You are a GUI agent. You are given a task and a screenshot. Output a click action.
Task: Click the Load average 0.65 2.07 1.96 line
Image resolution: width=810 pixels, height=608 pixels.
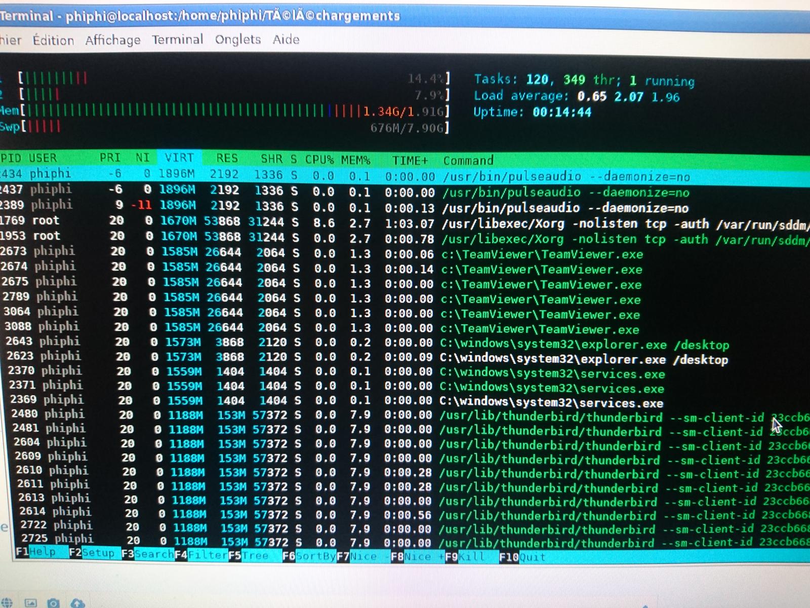pyautogui.click(x=576, y=96)
